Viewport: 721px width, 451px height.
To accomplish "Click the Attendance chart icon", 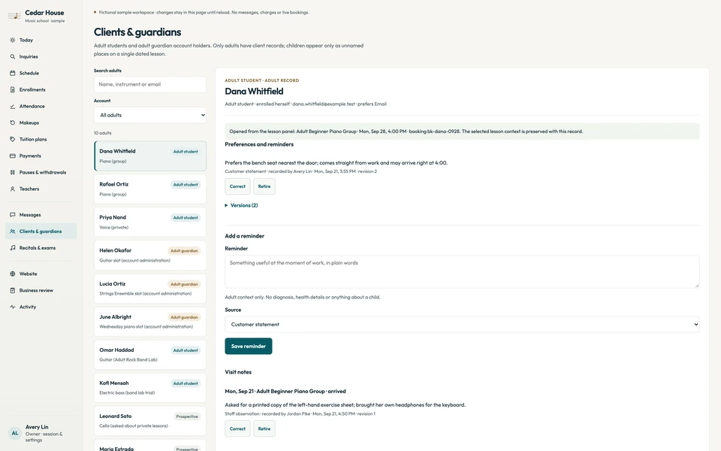I will pyautogui.click(x=13, y=106).
